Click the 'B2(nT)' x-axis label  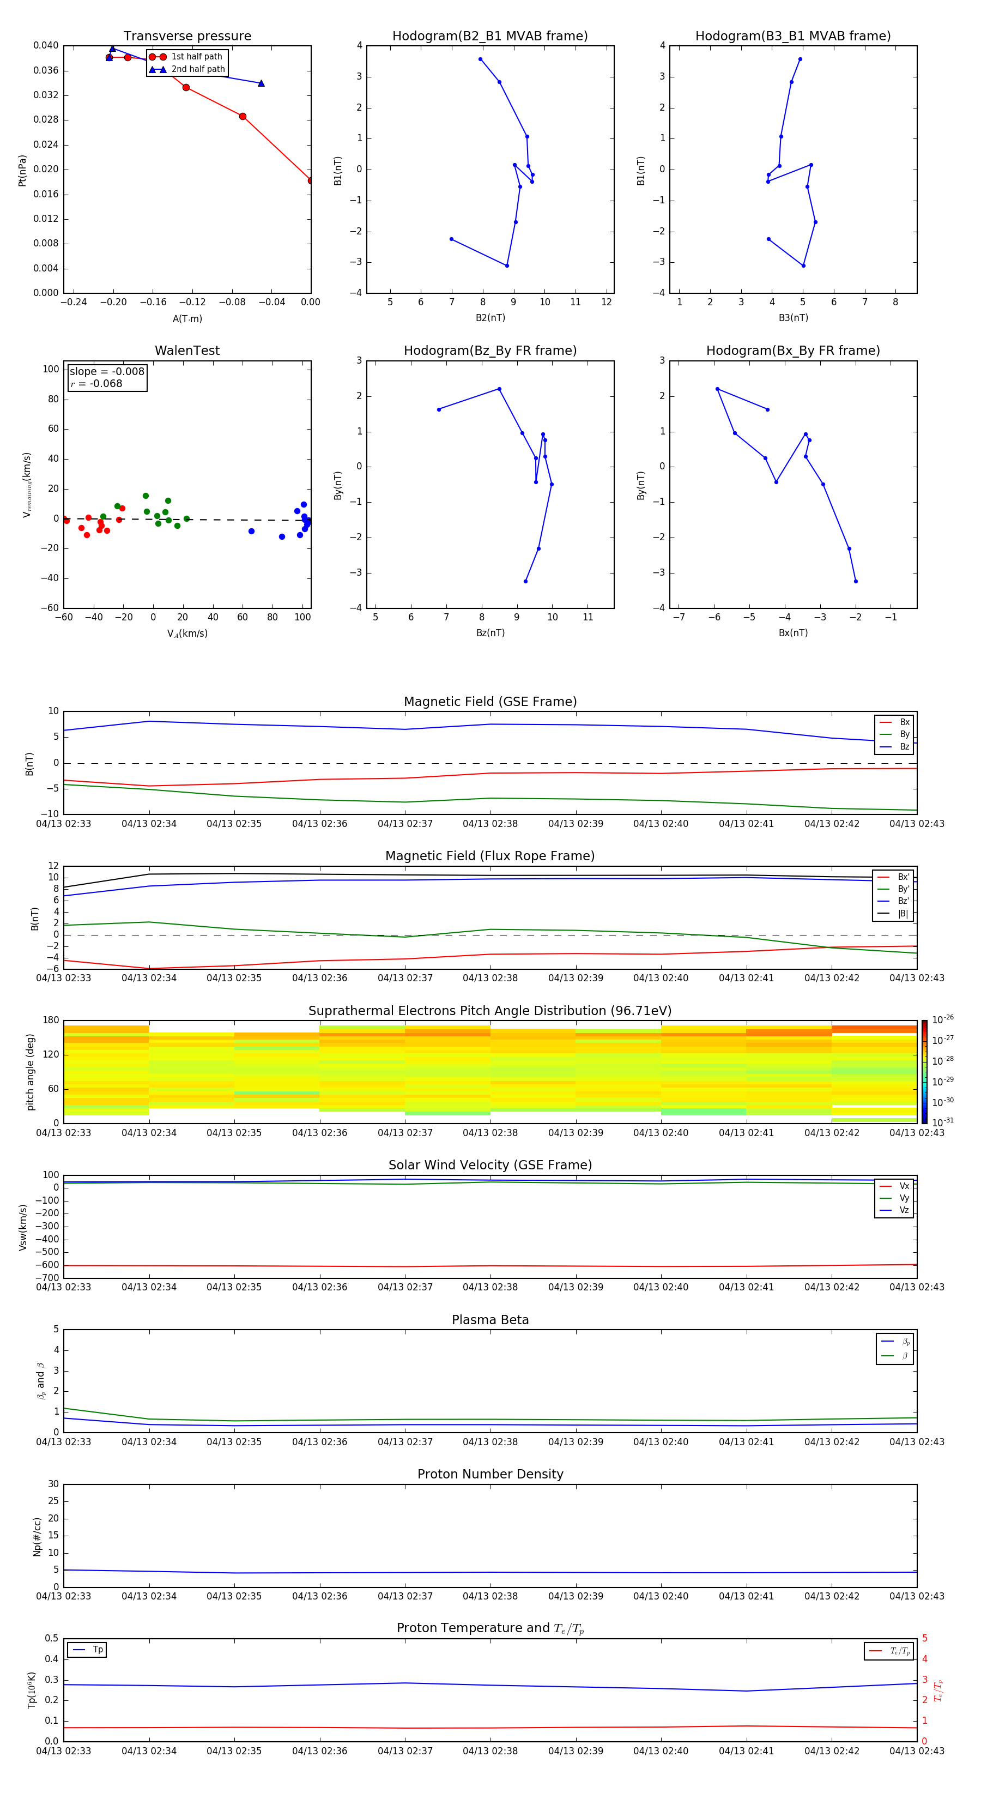tap(490, 318)
